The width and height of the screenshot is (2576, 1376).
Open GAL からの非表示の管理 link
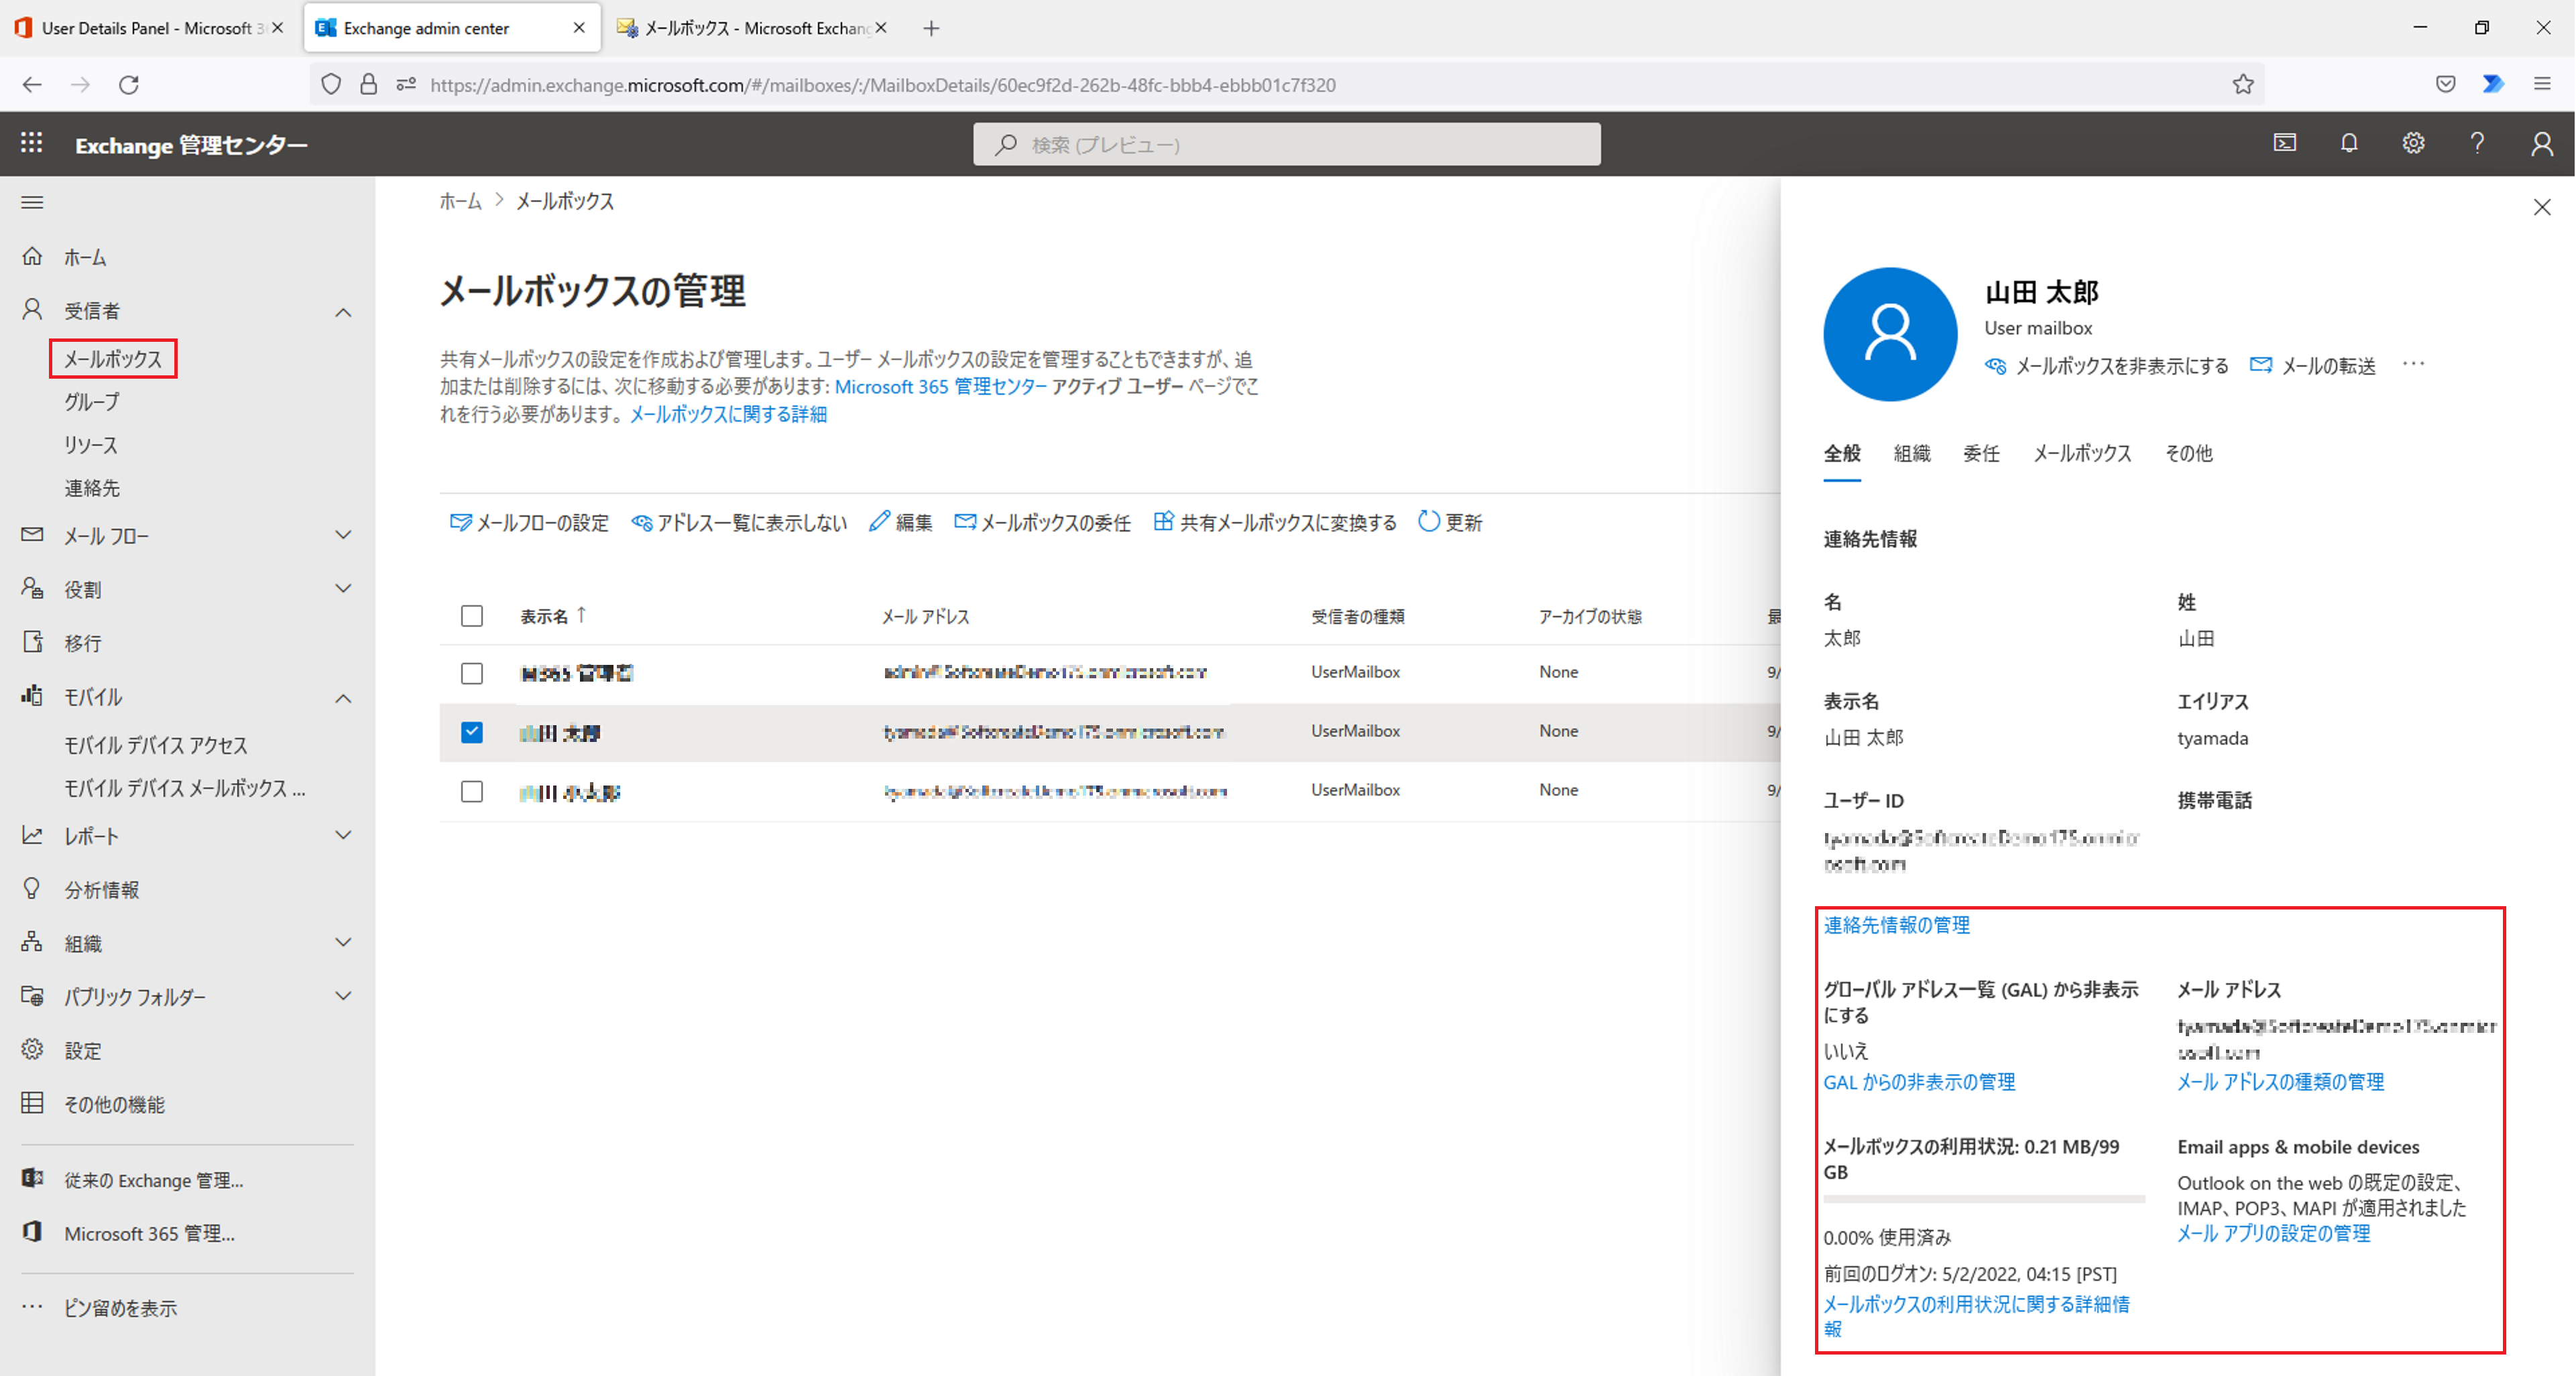(x=1919, y=1082)
